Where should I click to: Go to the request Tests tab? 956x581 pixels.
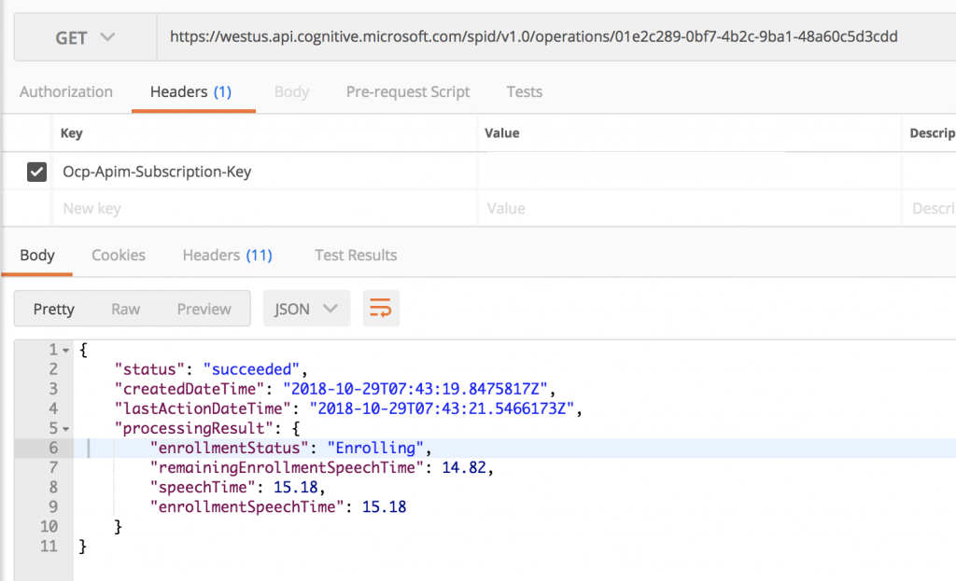pos(524,91)
